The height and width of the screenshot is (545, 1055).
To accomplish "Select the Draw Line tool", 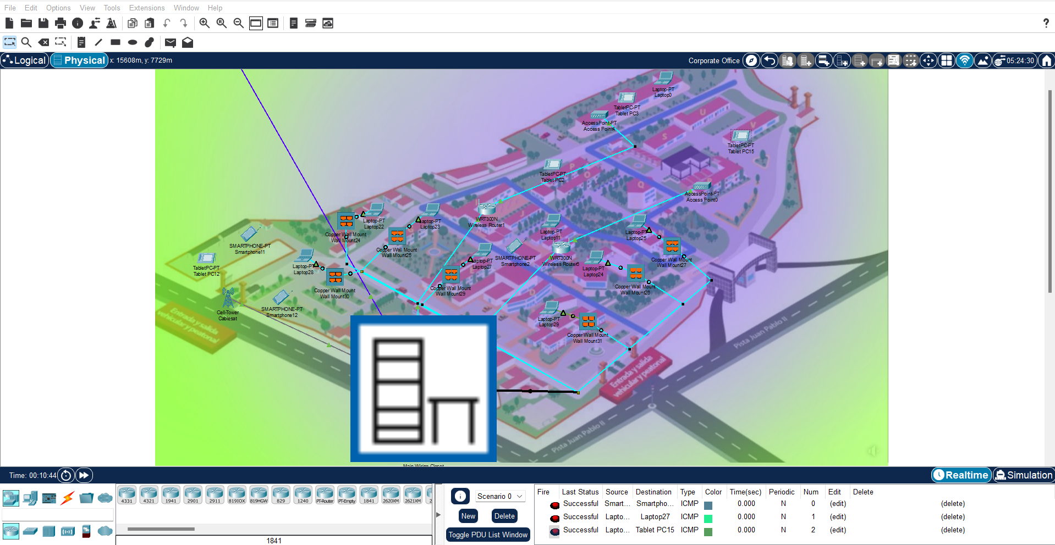I will point(98,42).
